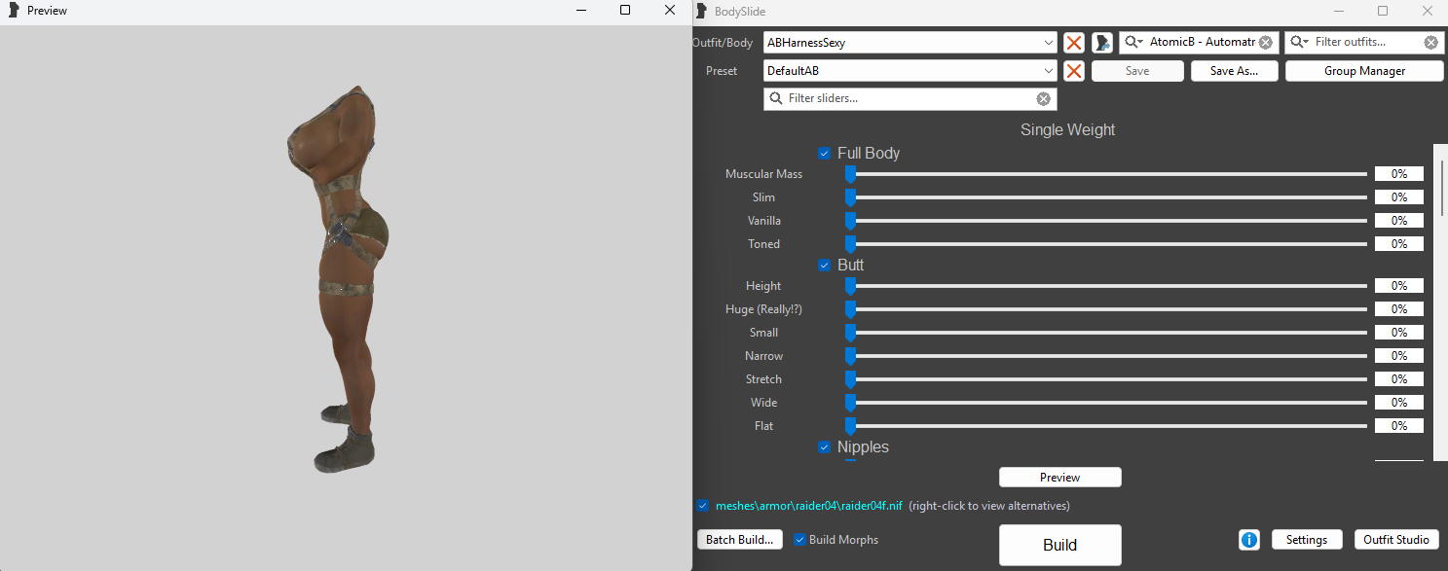Toggle the Nipples category checkbox
Image resolution: width=1448 pixels, height=571 pixels.
[824, 447]
